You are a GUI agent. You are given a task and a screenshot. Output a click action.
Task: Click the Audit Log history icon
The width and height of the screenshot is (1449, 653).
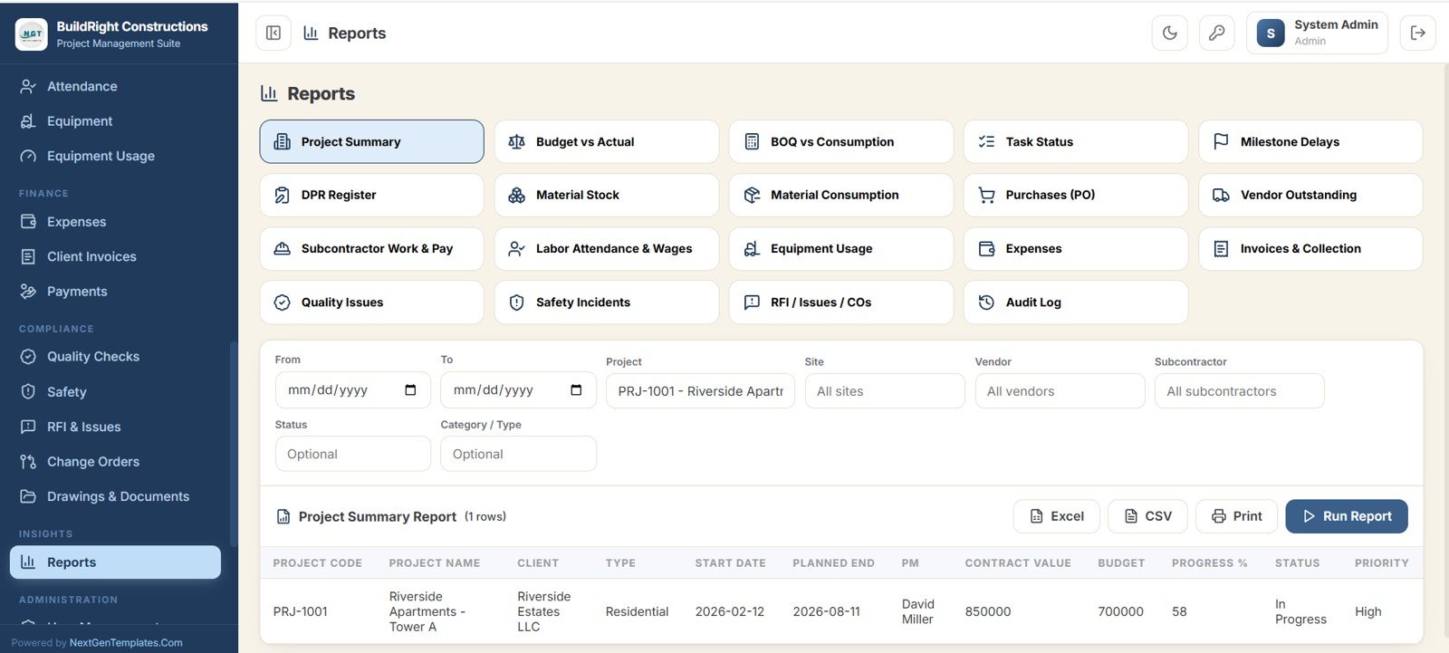[x=986, y=302]
